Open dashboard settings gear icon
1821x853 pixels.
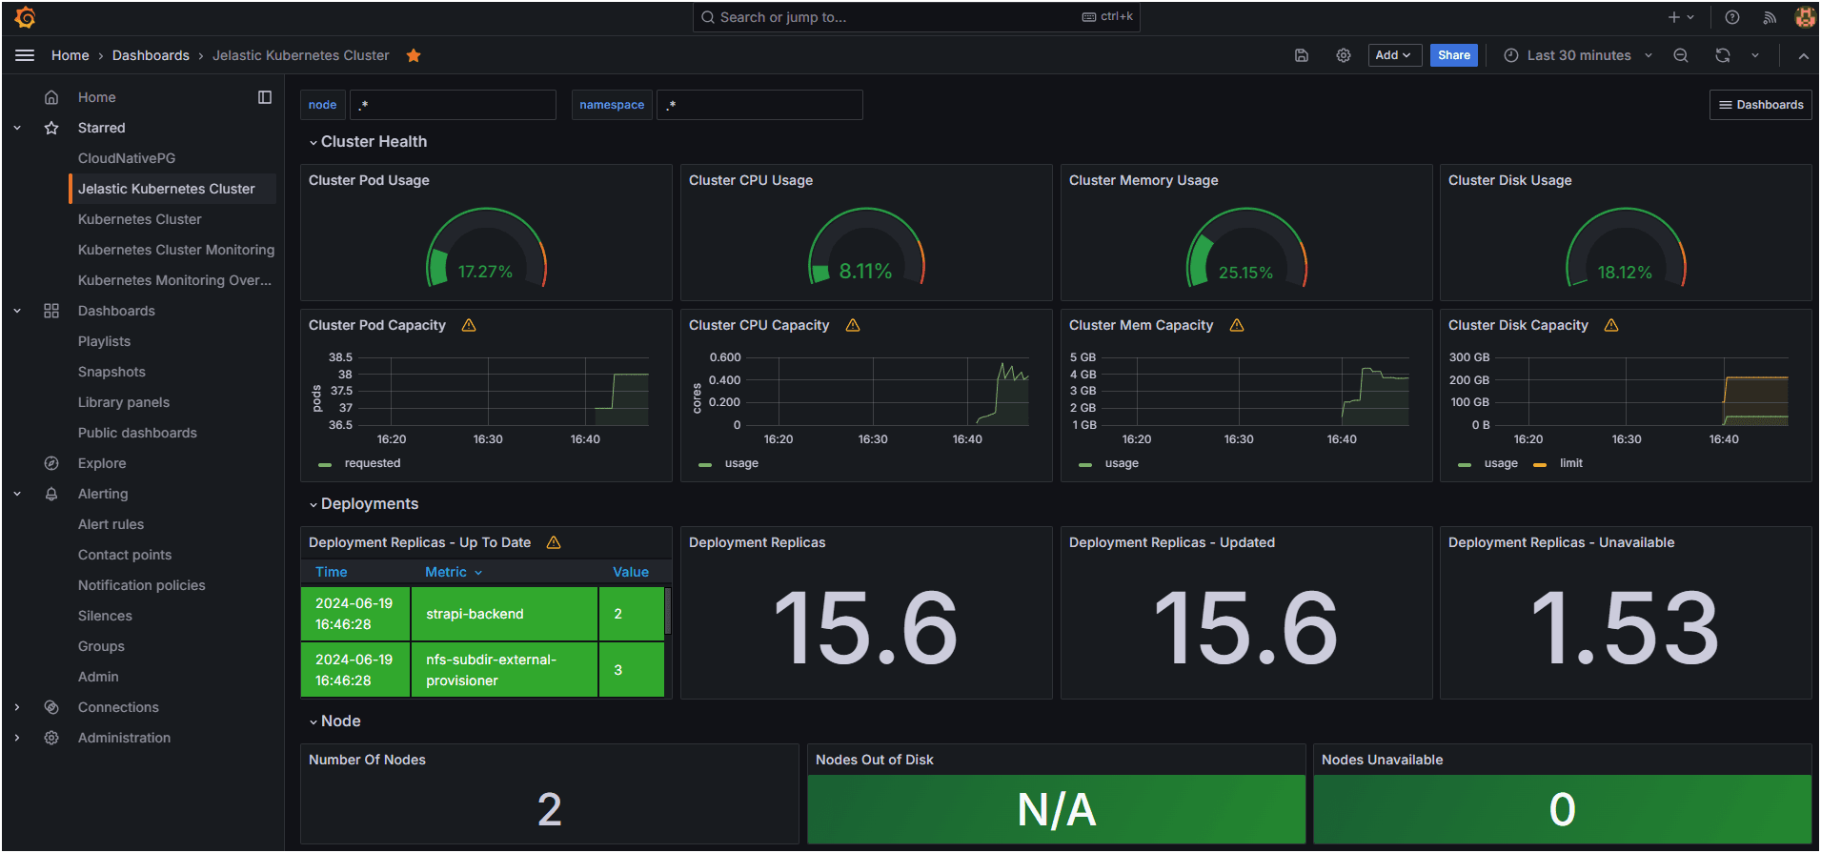coord(1344,55)
